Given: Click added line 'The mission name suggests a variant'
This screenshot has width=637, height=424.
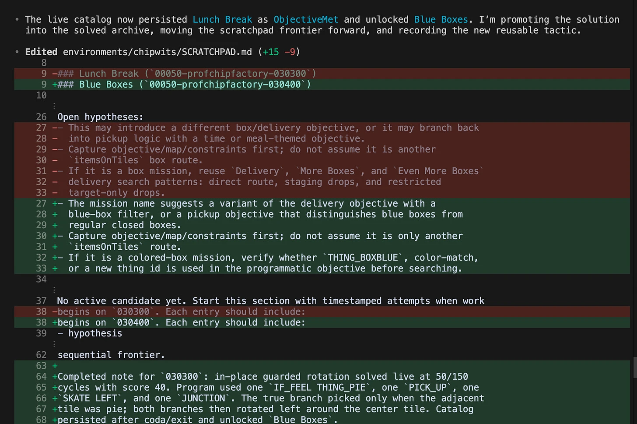Looking at the screenshot, I should click(x=322, y=204).
